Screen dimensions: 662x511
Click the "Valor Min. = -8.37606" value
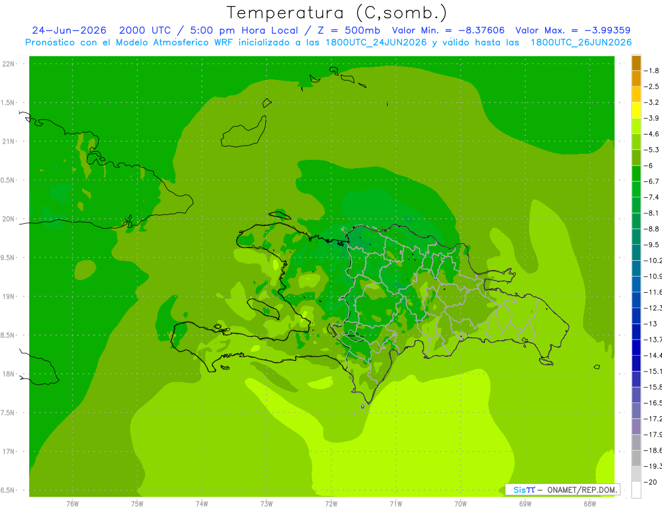[448, 30]
